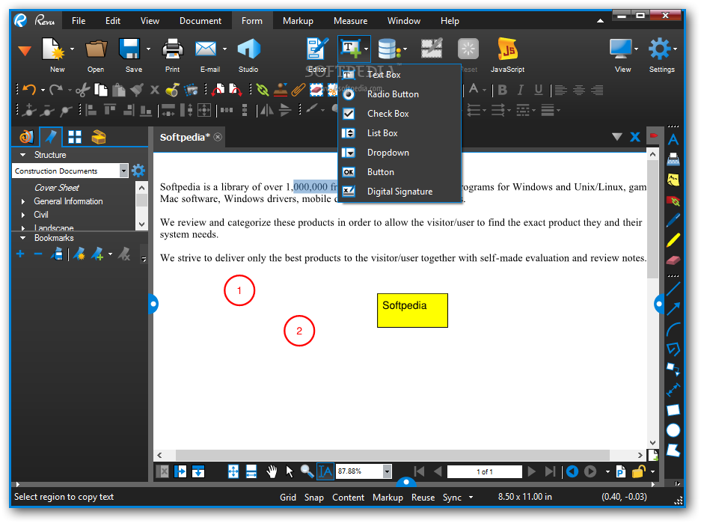Image resolution: width=701 pixels, height=523 pixels.
Task: Click the Structure panel scrollbar down arrow
Action: tap(141, 224)
